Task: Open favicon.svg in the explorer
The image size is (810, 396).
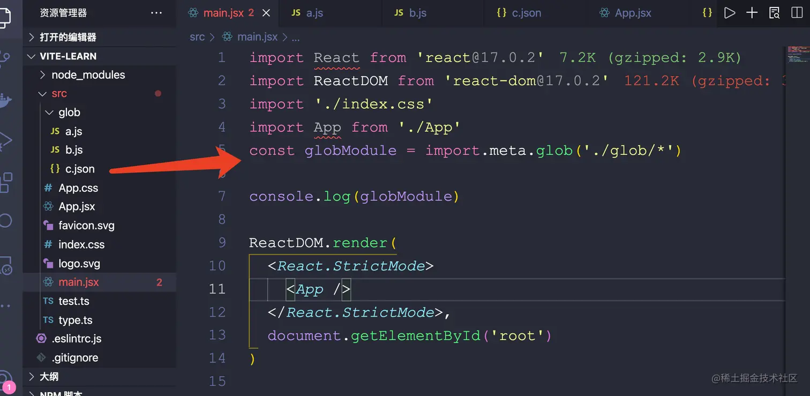Action: click(x=86, y=226)
